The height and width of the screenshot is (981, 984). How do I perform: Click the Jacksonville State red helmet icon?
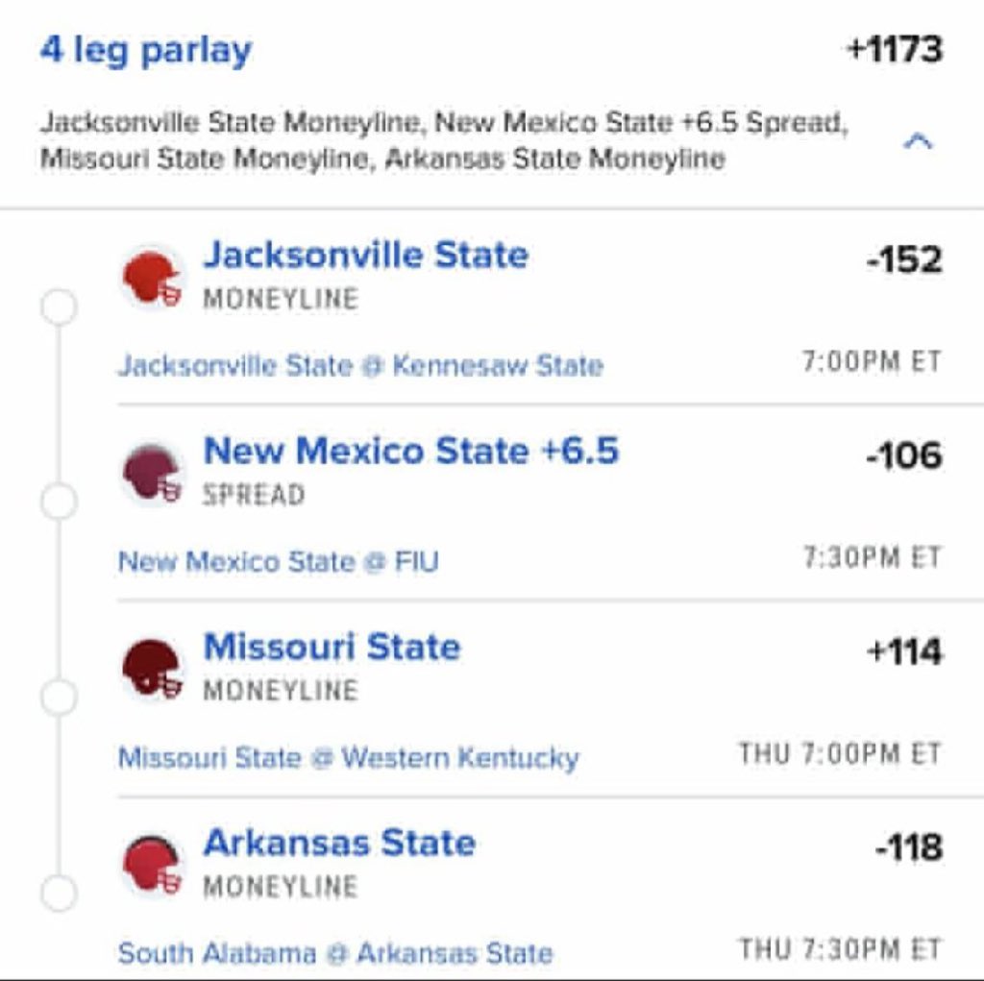153,278
